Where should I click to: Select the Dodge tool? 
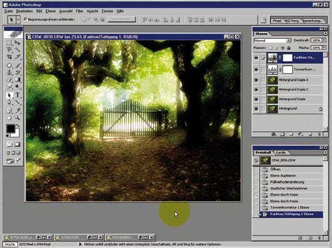(x=18, y=86)
